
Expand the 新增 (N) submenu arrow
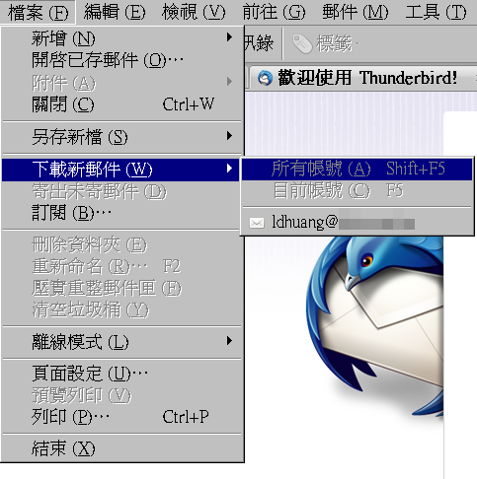point(229,37)
